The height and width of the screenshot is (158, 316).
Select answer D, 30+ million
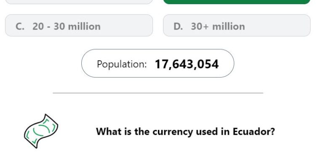[x=237, y=25]
